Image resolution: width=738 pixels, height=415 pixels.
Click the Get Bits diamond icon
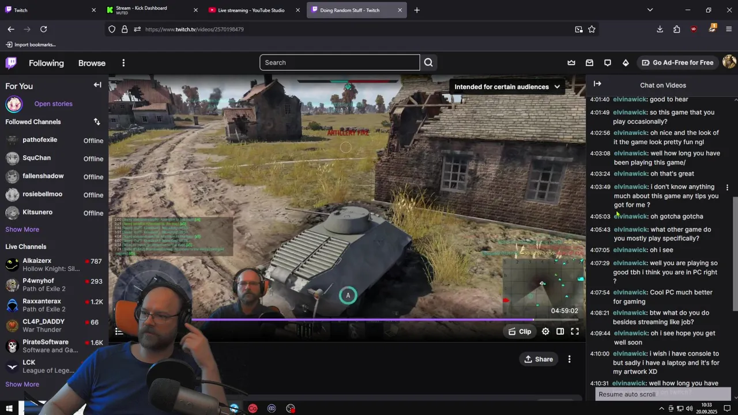[626, 63]
